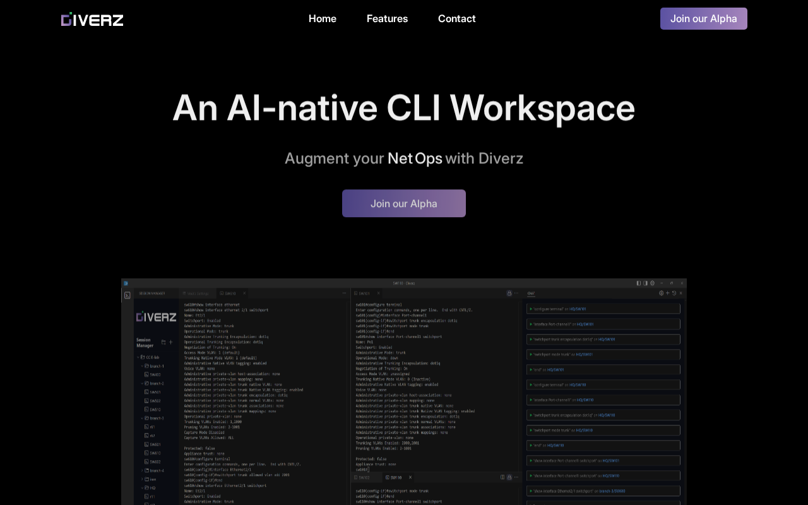Run the first "configure terminal" command play arrow
808x505 pixels.
pyautogui.click(x=531, y=309)
